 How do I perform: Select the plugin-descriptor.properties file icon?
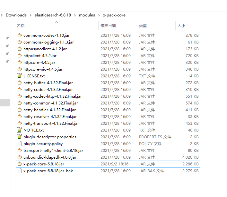pyautogui.click(x=20, y=137)
